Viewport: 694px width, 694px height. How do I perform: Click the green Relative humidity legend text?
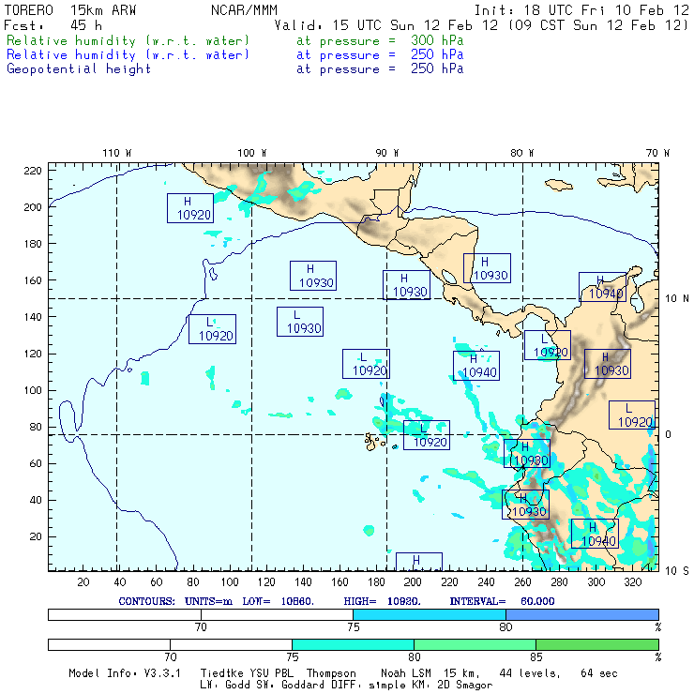128,41
